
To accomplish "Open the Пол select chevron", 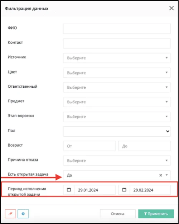I will (x=168, y=131).
